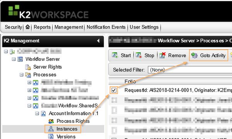This screenshot has width=232, height=139.
Task: Click the Server Rights lock icon
Action: tap(28, 67)
